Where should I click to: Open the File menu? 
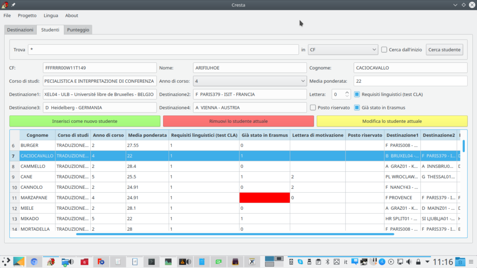tap(7, 15)
